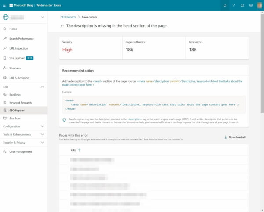Click the Home icon in sidebar
This screenshot has height=212, width=264.
point(4,29)
